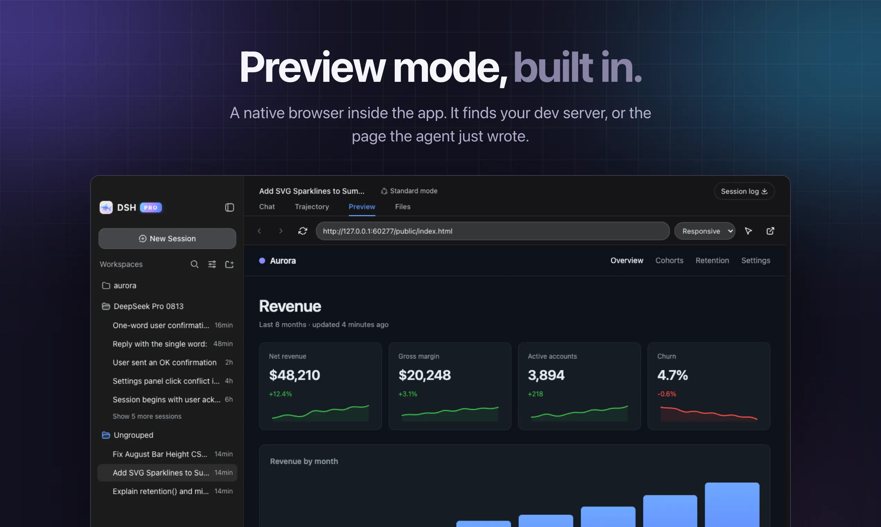Open session Settings panel click conflict

[167, 381]
